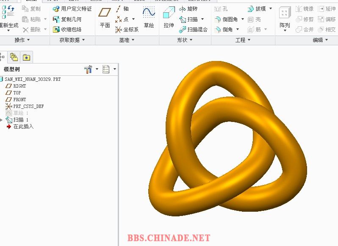Open the 扫描 (Sweep) dropdown arrow in ribbon
The image size is (338, 246).
point(202,19)
